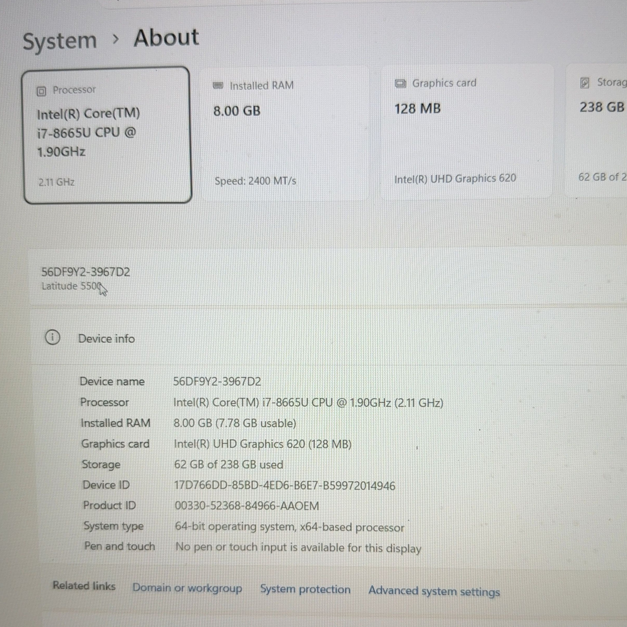Click the Latitude 5500 model label
627x627 pixels.
[x=71, y=286]
